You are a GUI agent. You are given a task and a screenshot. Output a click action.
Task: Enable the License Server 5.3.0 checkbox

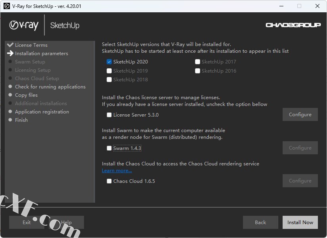[x=109, y=115]
